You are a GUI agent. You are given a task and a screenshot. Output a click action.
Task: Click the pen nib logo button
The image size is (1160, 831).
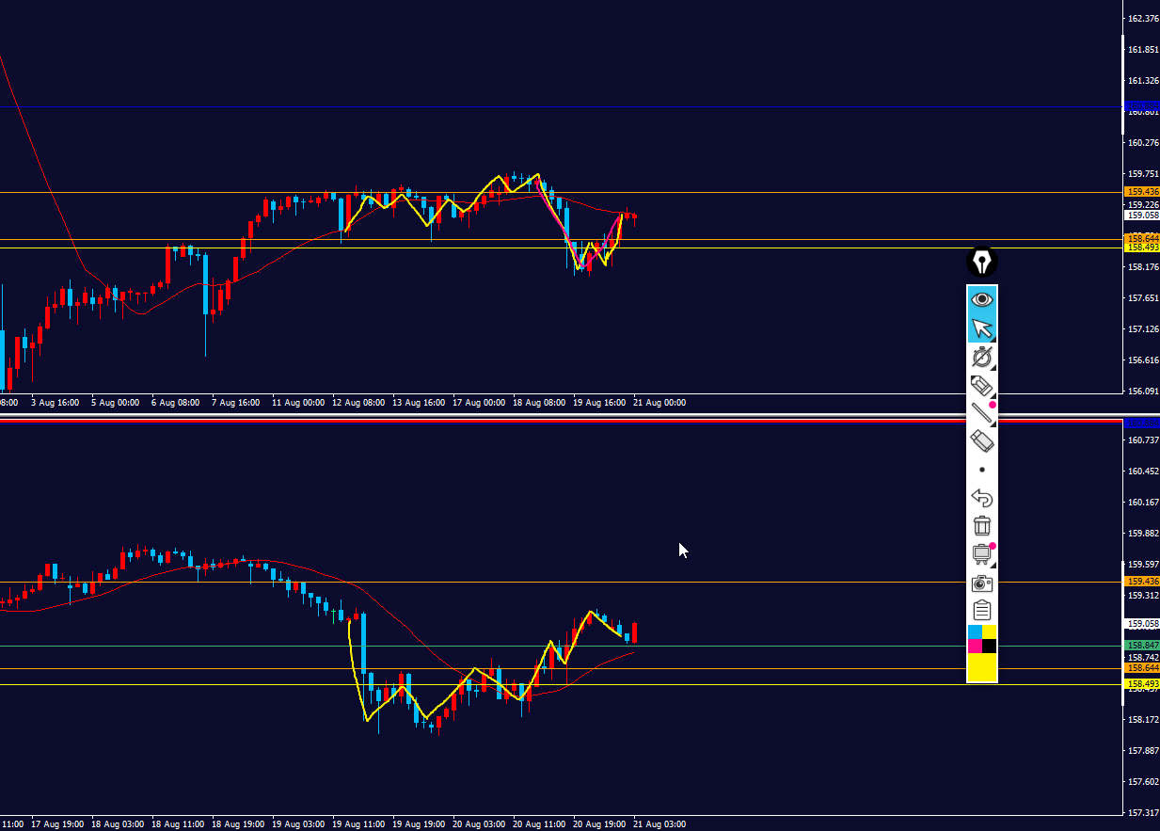(x=982, y=262)
